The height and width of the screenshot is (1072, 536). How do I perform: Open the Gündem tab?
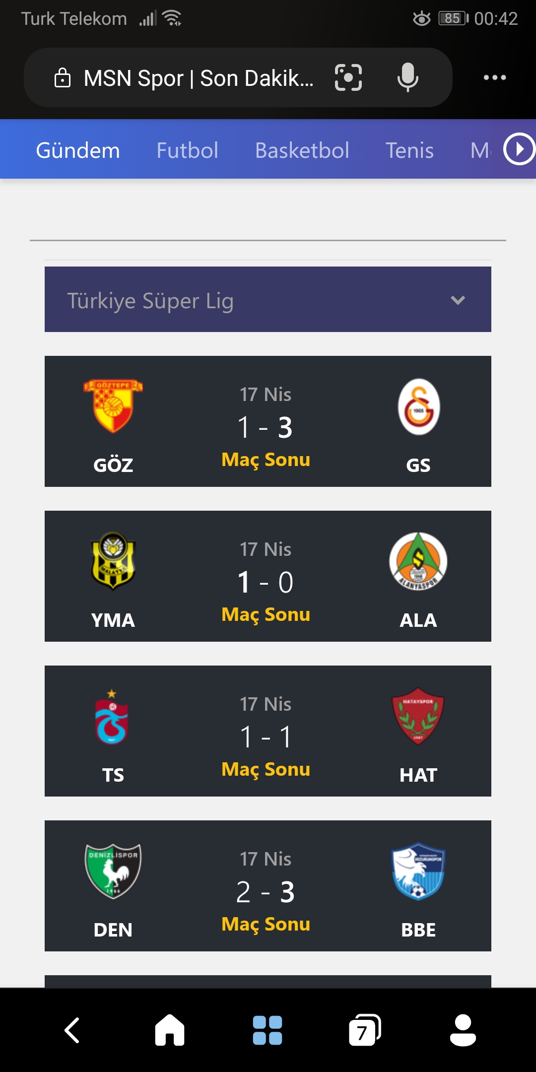(x=78, y=150)
